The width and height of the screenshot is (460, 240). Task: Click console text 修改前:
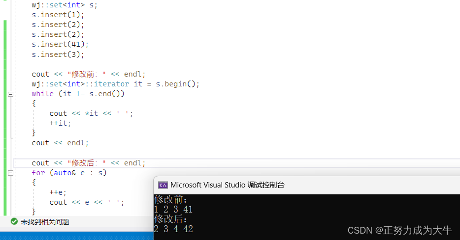click(x=171, y=200)
